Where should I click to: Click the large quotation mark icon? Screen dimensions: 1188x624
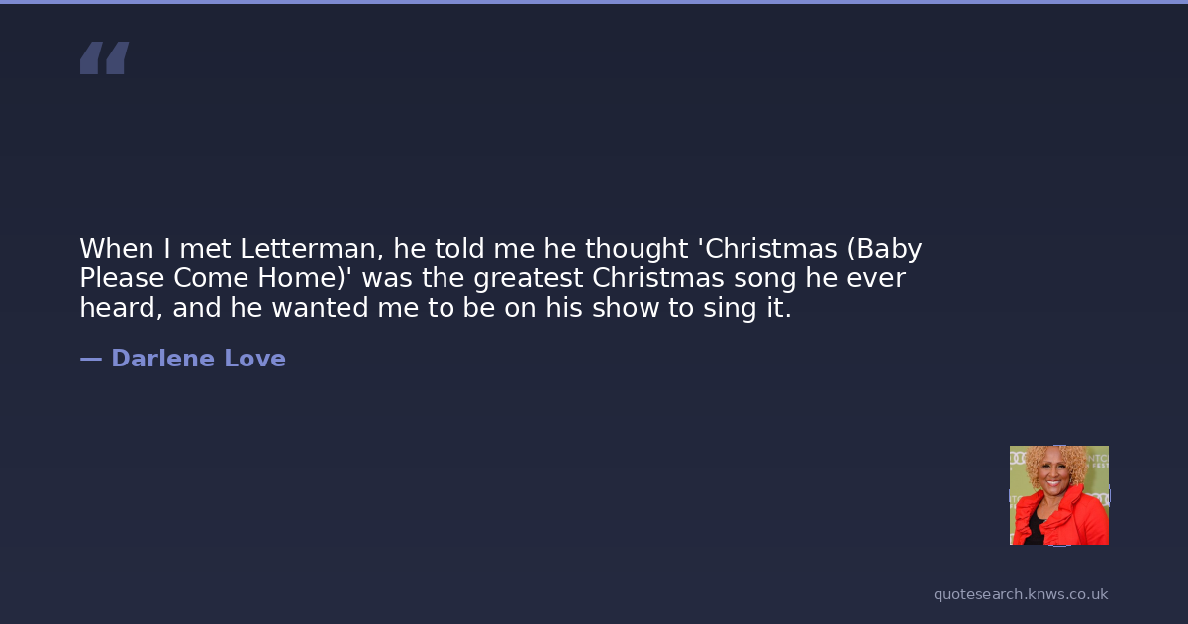click(104, 58)
